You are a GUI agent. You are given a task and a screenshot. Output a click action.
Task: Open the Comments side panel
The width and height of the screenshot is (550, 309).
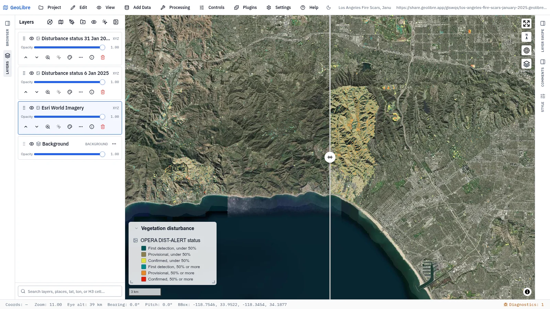543,73
